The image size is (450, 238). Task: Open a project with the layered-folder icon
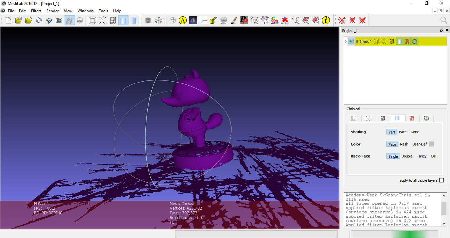pos(18,20)
